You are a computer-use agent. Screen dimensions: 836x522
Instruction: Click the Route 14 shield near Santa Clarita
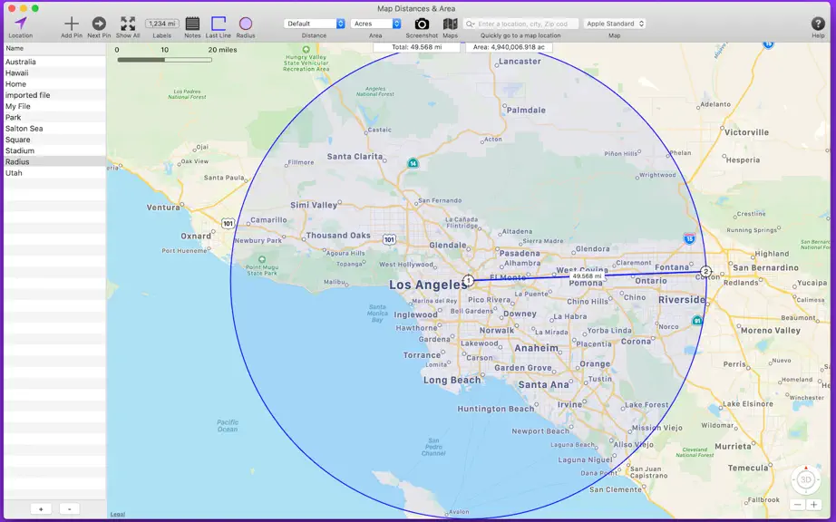point(413,163)
